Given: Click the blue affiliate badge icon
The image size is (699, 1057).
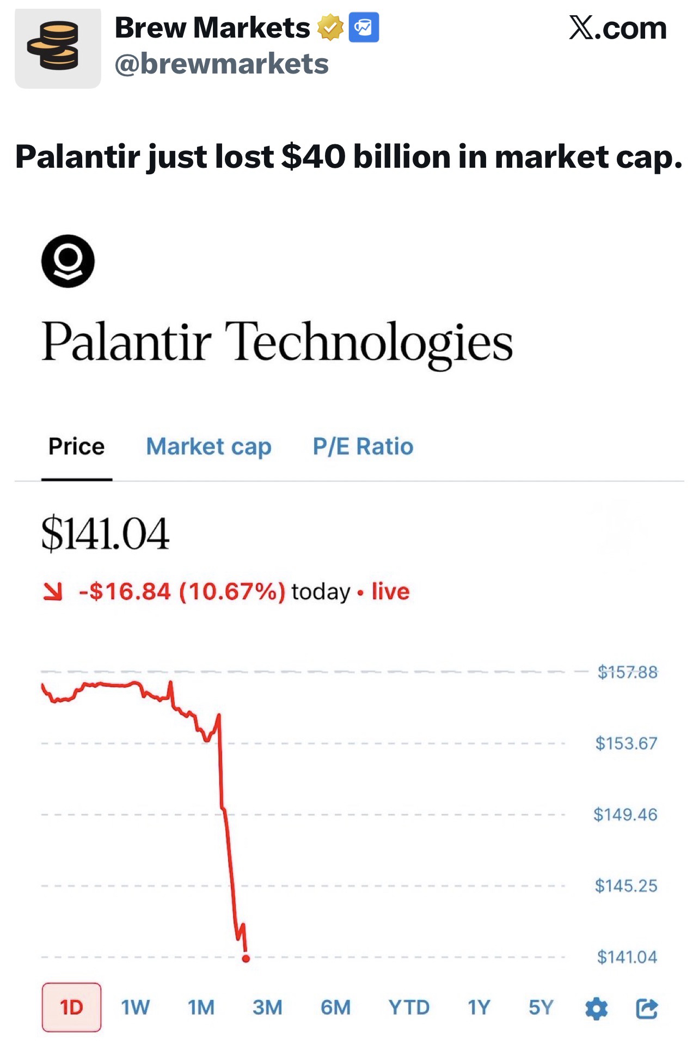Looking at the screenshot, I should [x=363, y=28].
